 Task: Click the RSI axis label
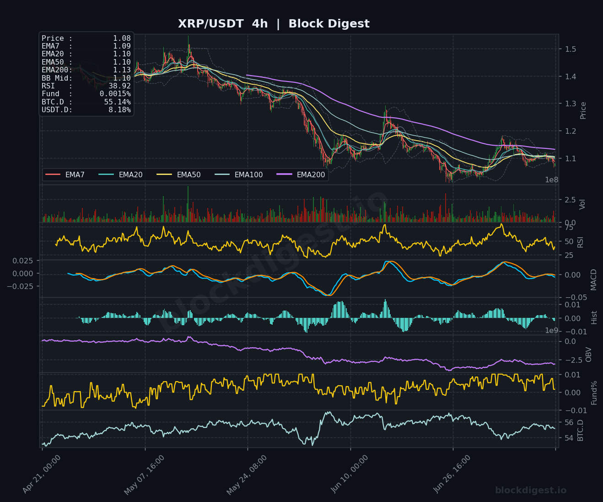(581, 242)
